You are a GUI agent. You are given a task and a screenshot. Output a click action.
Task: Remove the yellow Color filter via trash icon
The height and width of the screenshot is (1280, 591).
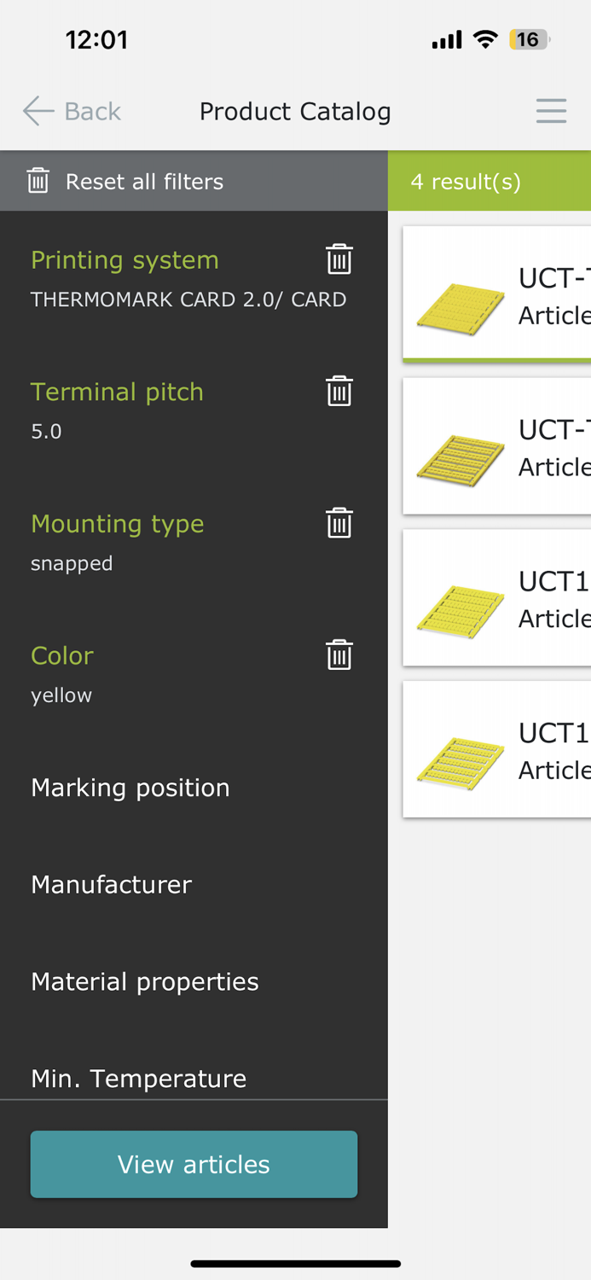339,654
